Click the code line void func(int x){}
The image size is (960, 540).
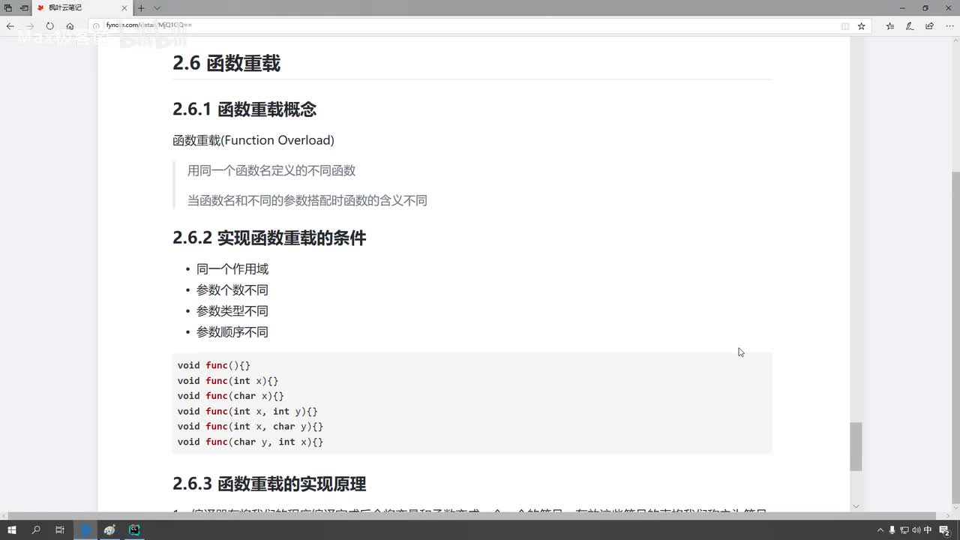point(228,381)
